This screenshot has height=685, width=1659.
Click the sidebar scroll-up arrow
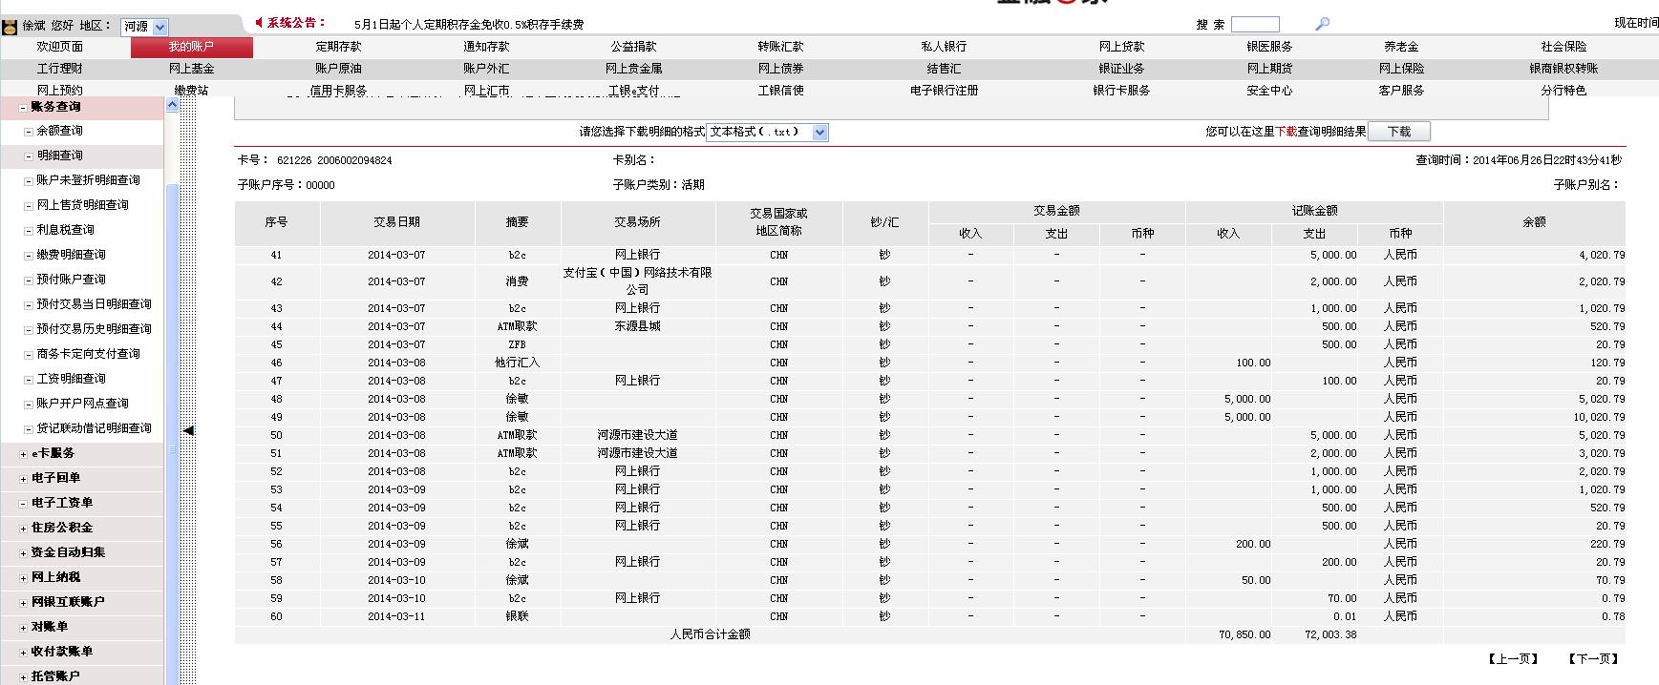pyautogui.click(x=173, y=105)
